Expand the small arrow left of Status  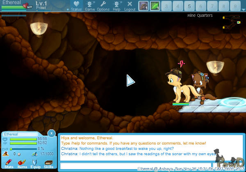click(x=67, y=9)
